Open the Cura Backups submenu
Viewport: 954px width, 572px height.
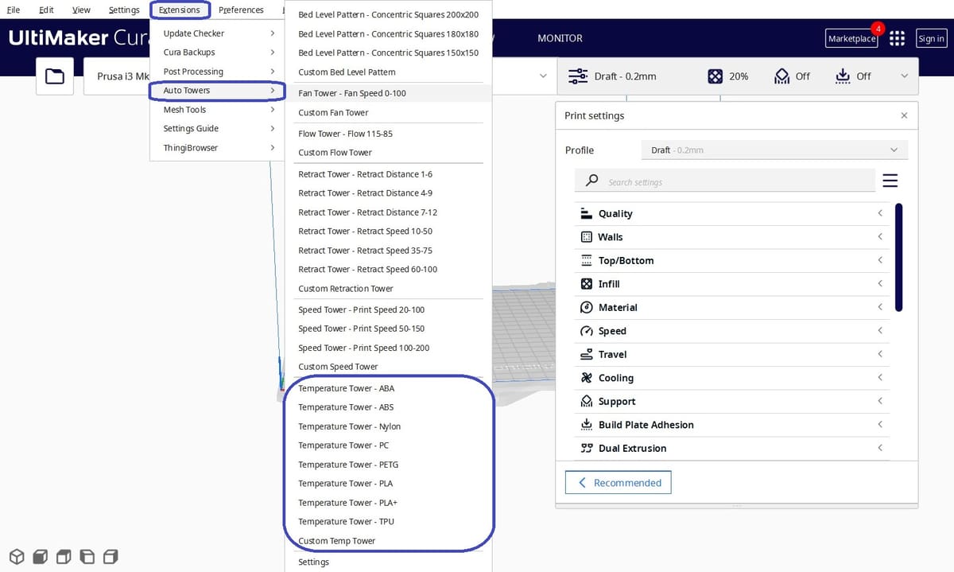click(217, 53)
